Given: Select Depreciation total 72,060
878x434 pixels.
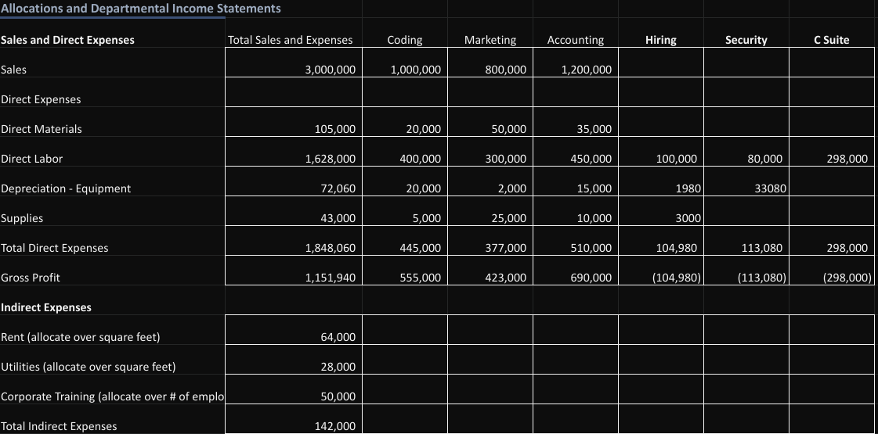Looking at the screenshot, I should tap(294, 181).
